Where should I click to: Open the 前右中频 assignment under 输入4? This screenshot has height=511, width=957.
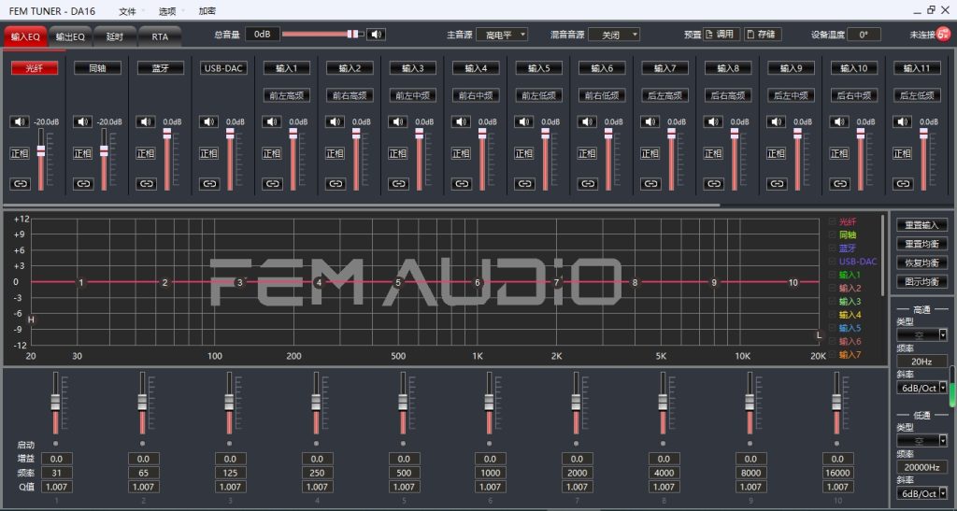(476, 95)
